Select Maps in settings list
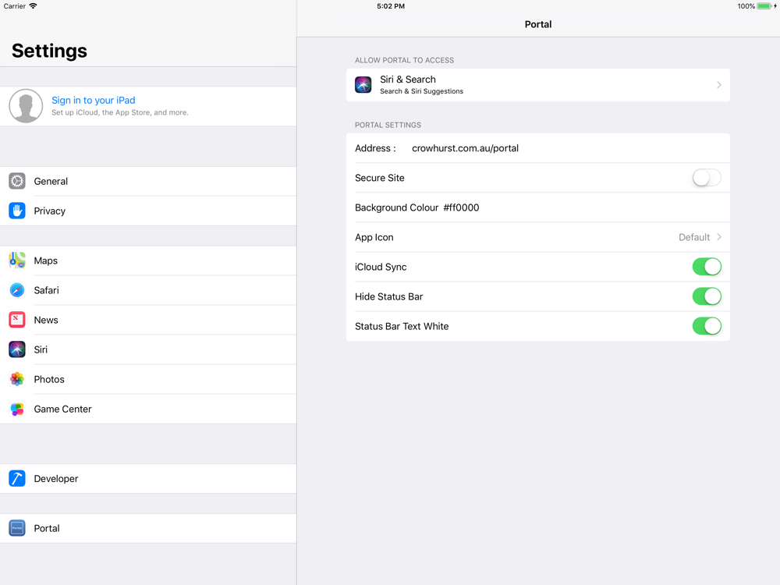The height and width of the screenshot is (585, 780). [148, 261]
